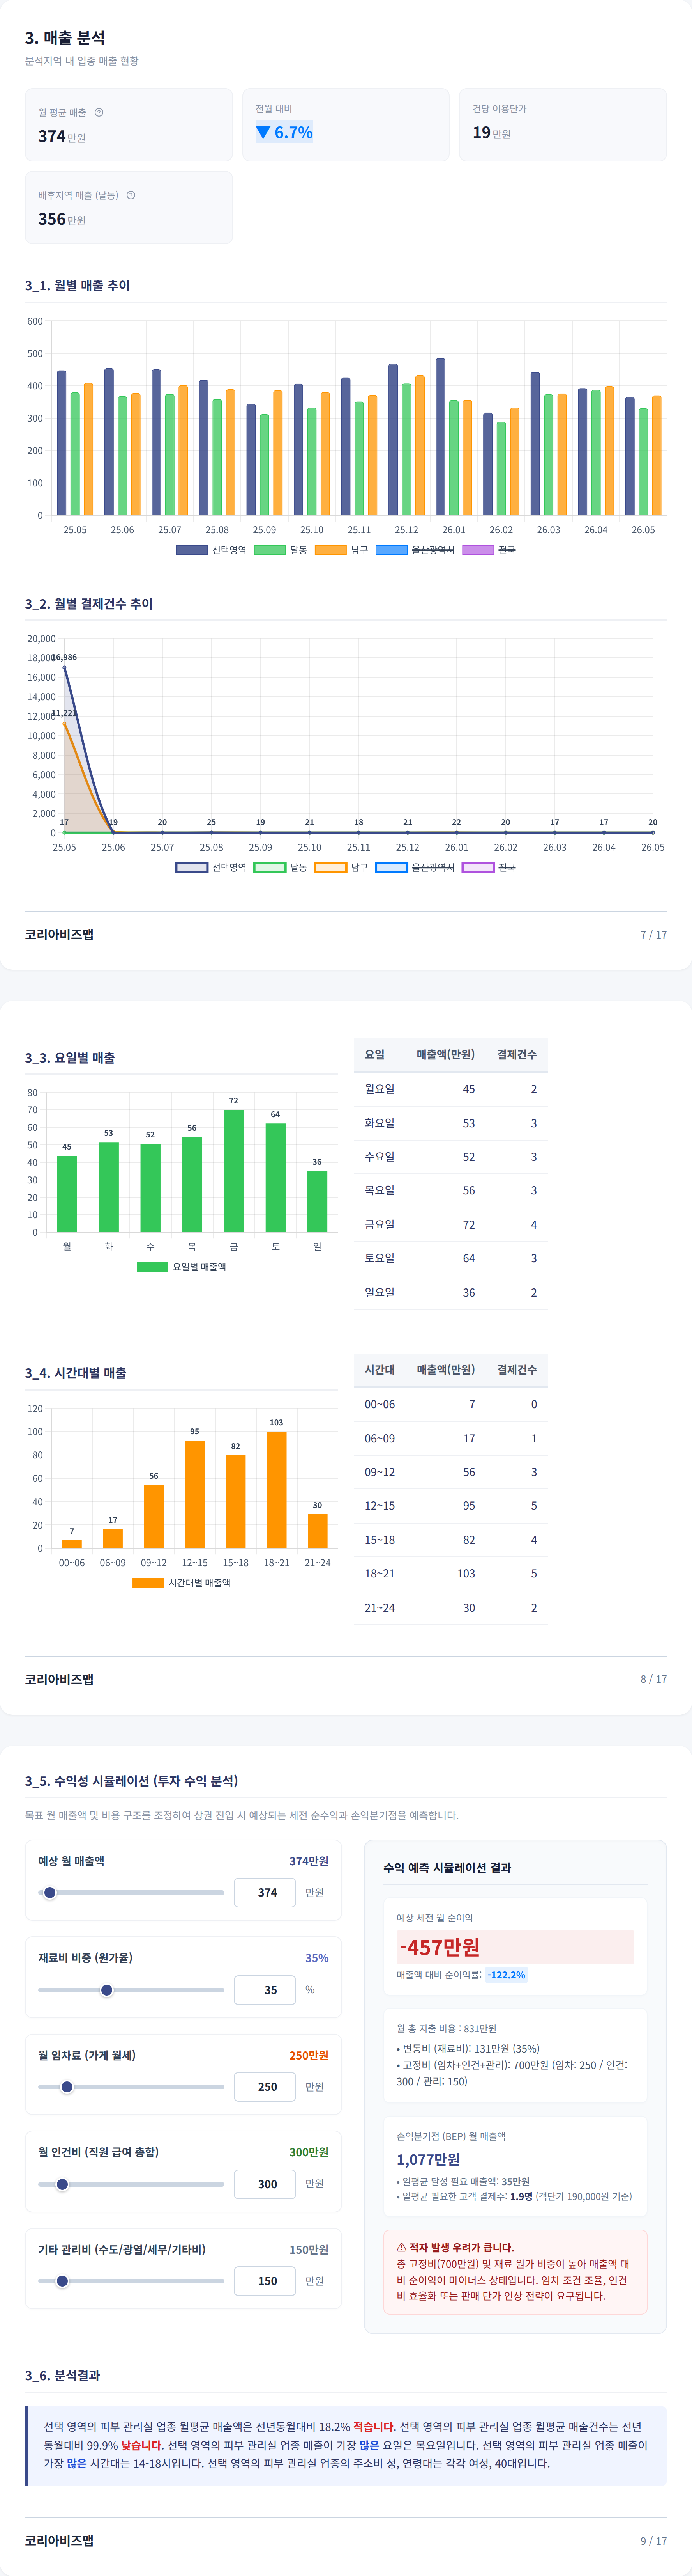The height and width of the screenshot is (2576, 692).
Task: Click warning triangle icon in 적자 발생 우려 box
Action: click(401, 2247)
